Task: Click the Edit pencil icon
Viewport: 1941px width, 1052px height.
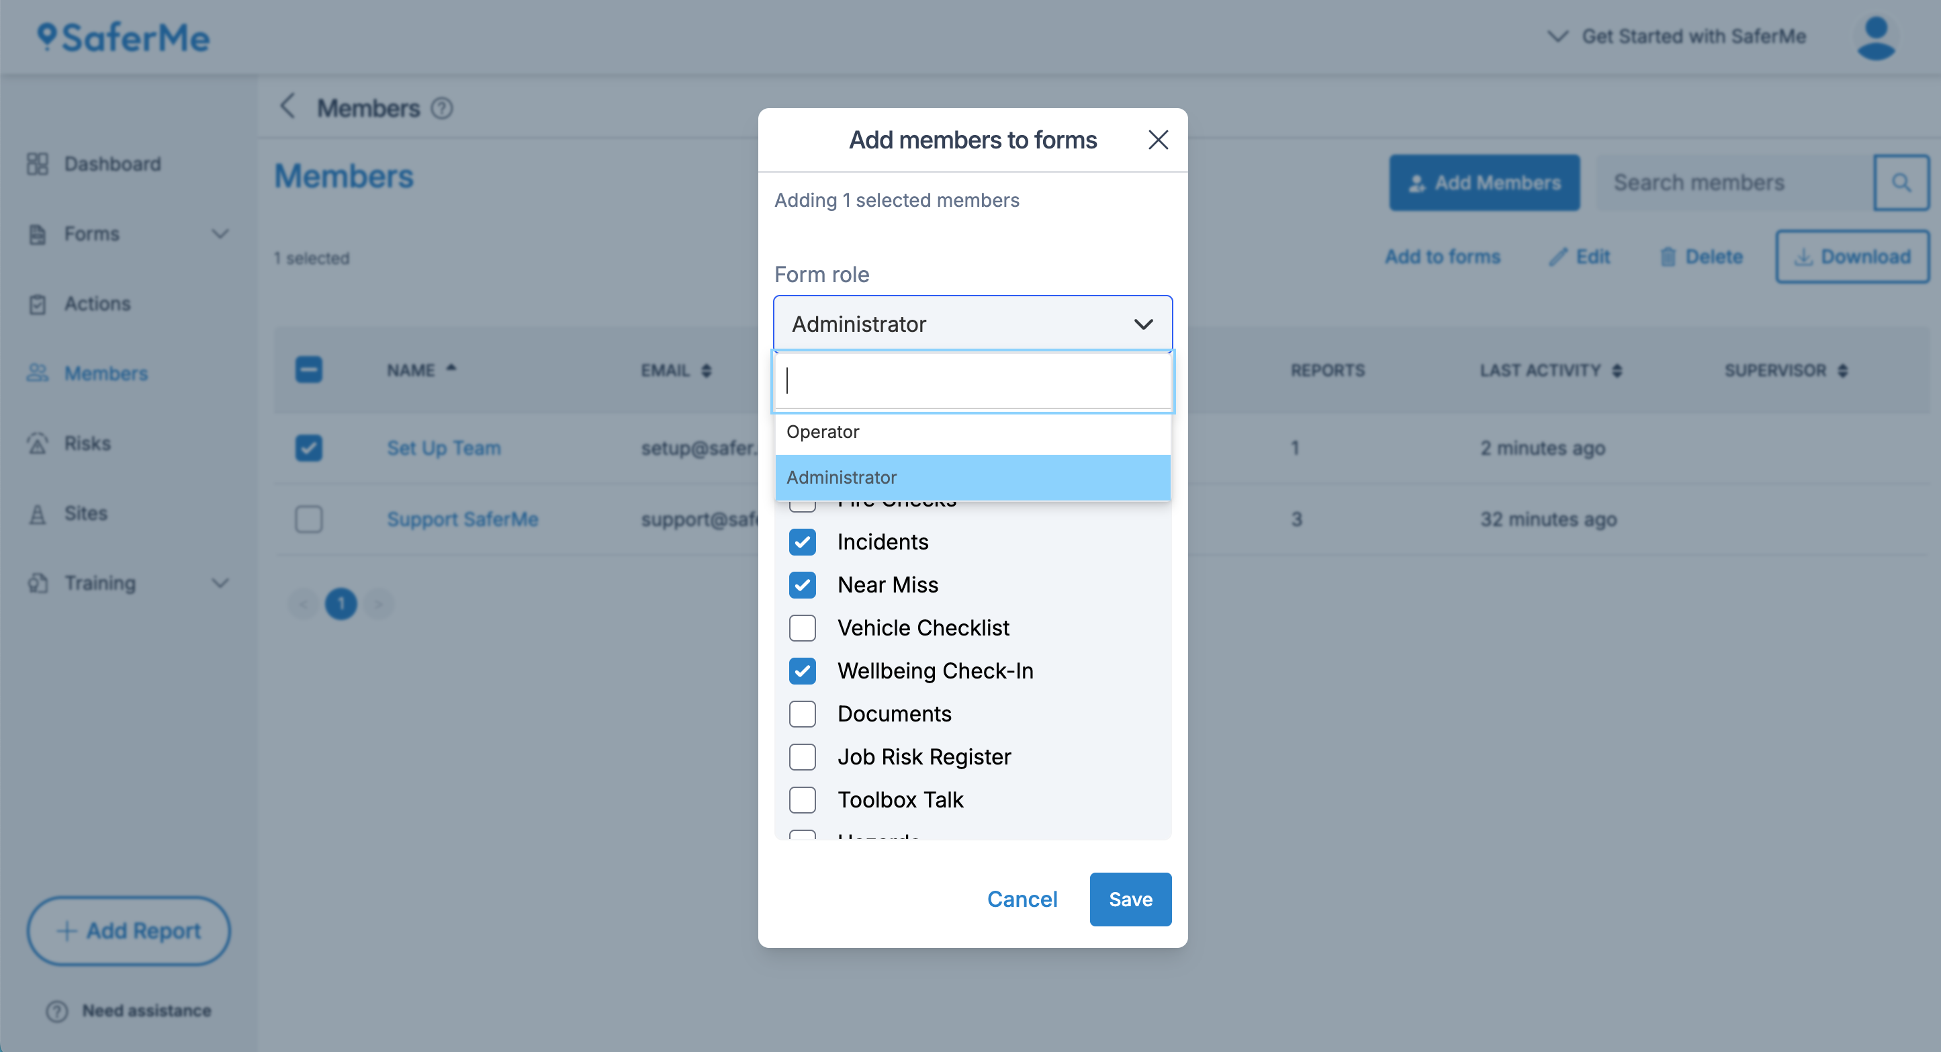Action: [x=1557, y=256]
